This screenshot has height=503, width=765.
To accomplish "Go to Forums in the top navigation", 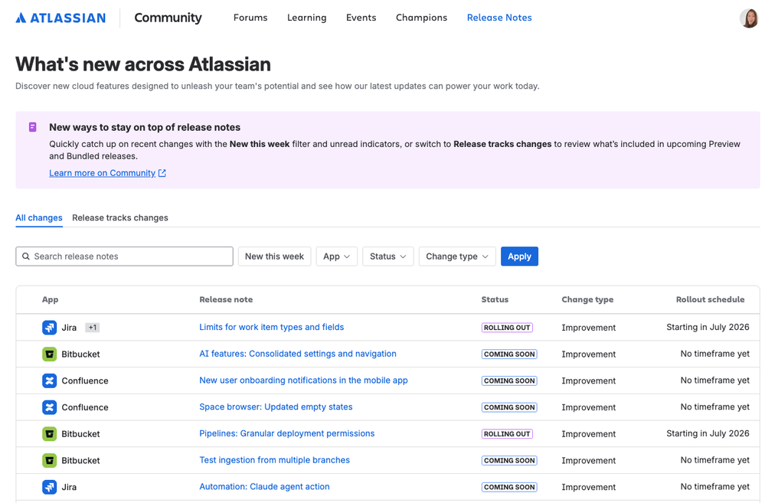I will point(250,18).
